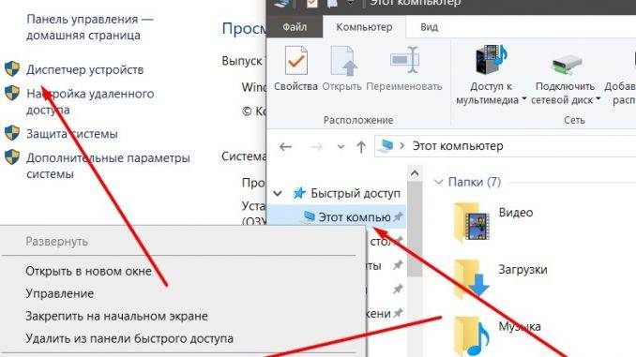
Task: Click the properties checkmark quick access icon
Action: coord(312,4)
